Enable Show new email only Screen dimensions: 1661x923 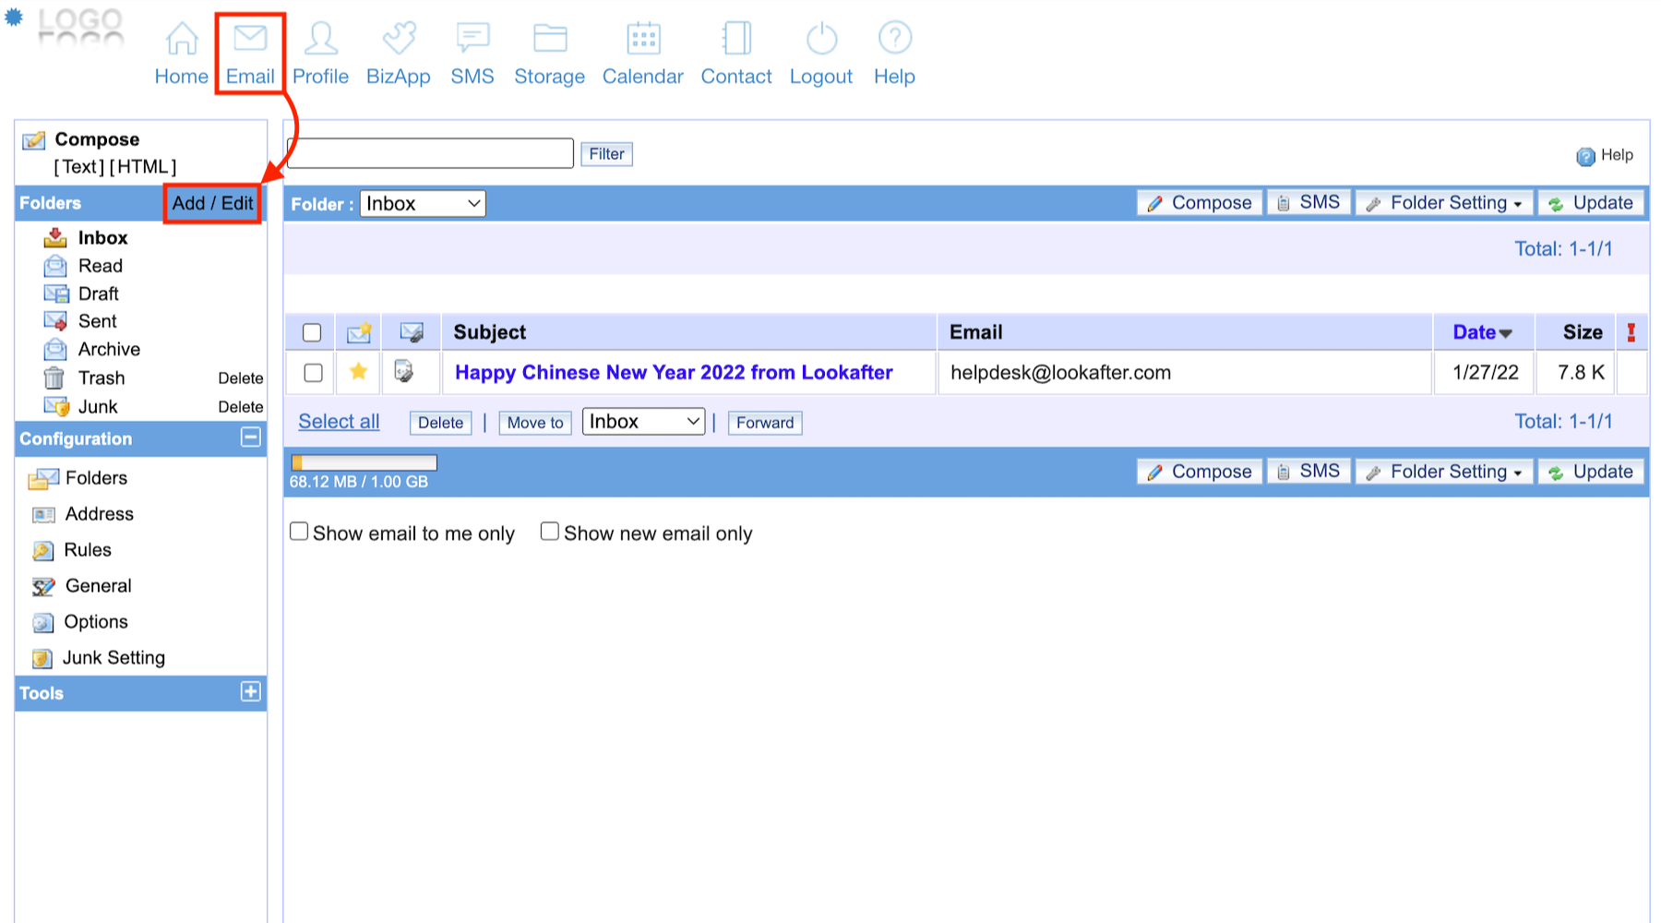(x=550, y=532)
